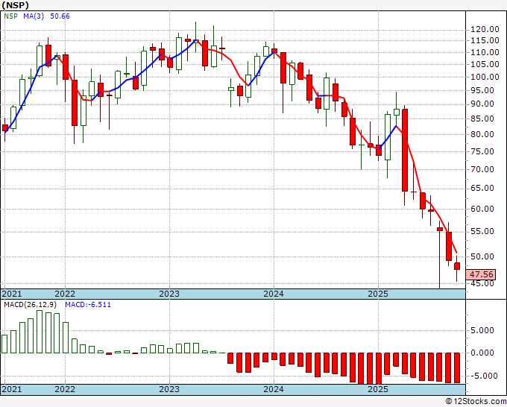The image size is (507, 407).
Task: Click 2025 on the MACD timeline
Action: [378, 389]
